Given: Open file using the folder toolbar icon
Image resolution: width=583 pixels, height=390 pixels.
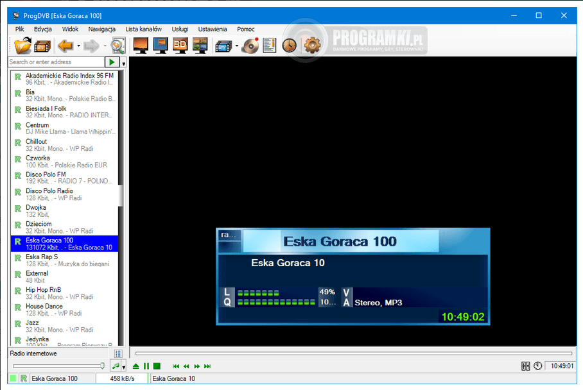Looking at the screenshot, I should pyautogui.click(x=22, y=46).
